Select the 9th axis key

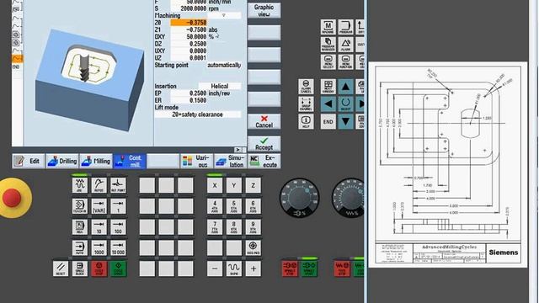point(253,227)
